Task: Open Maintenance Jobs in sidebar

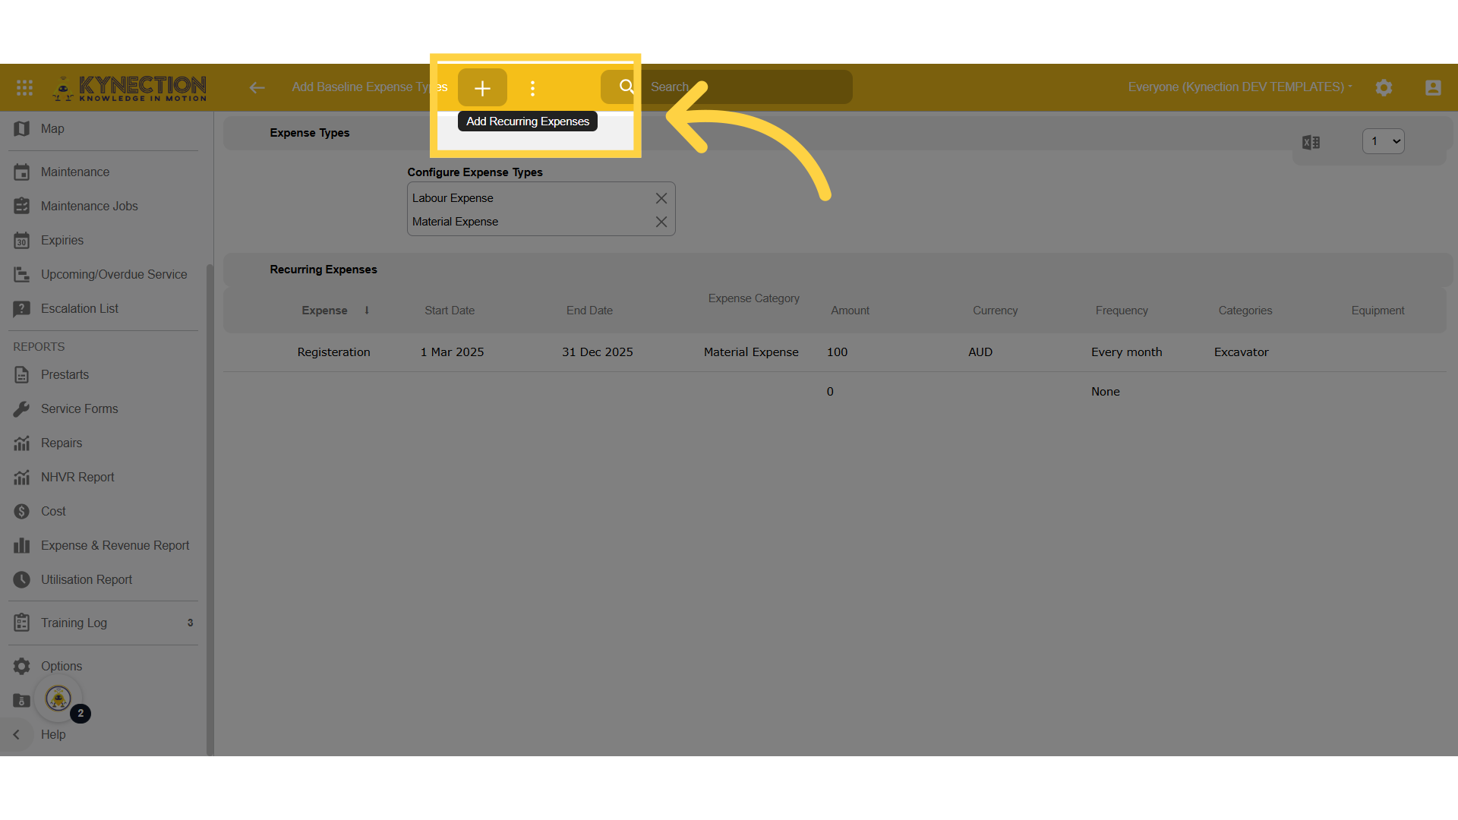Action: [89, 206]
